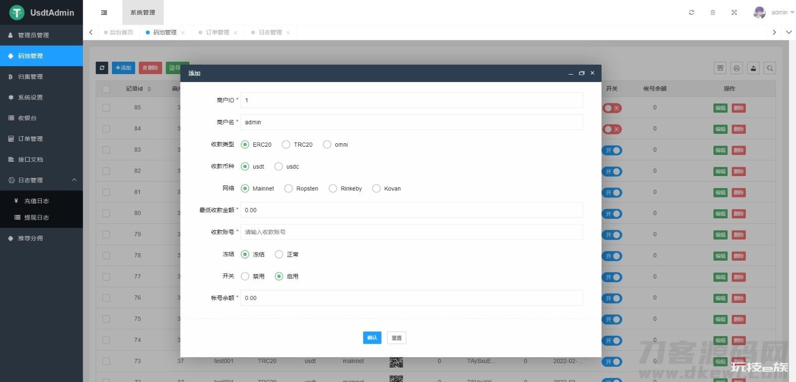The width and height of the screenshot is (796, 382).
Task: Click the 编辑 button for record 85
Action: pyautogui.click(x=720, y=108)
